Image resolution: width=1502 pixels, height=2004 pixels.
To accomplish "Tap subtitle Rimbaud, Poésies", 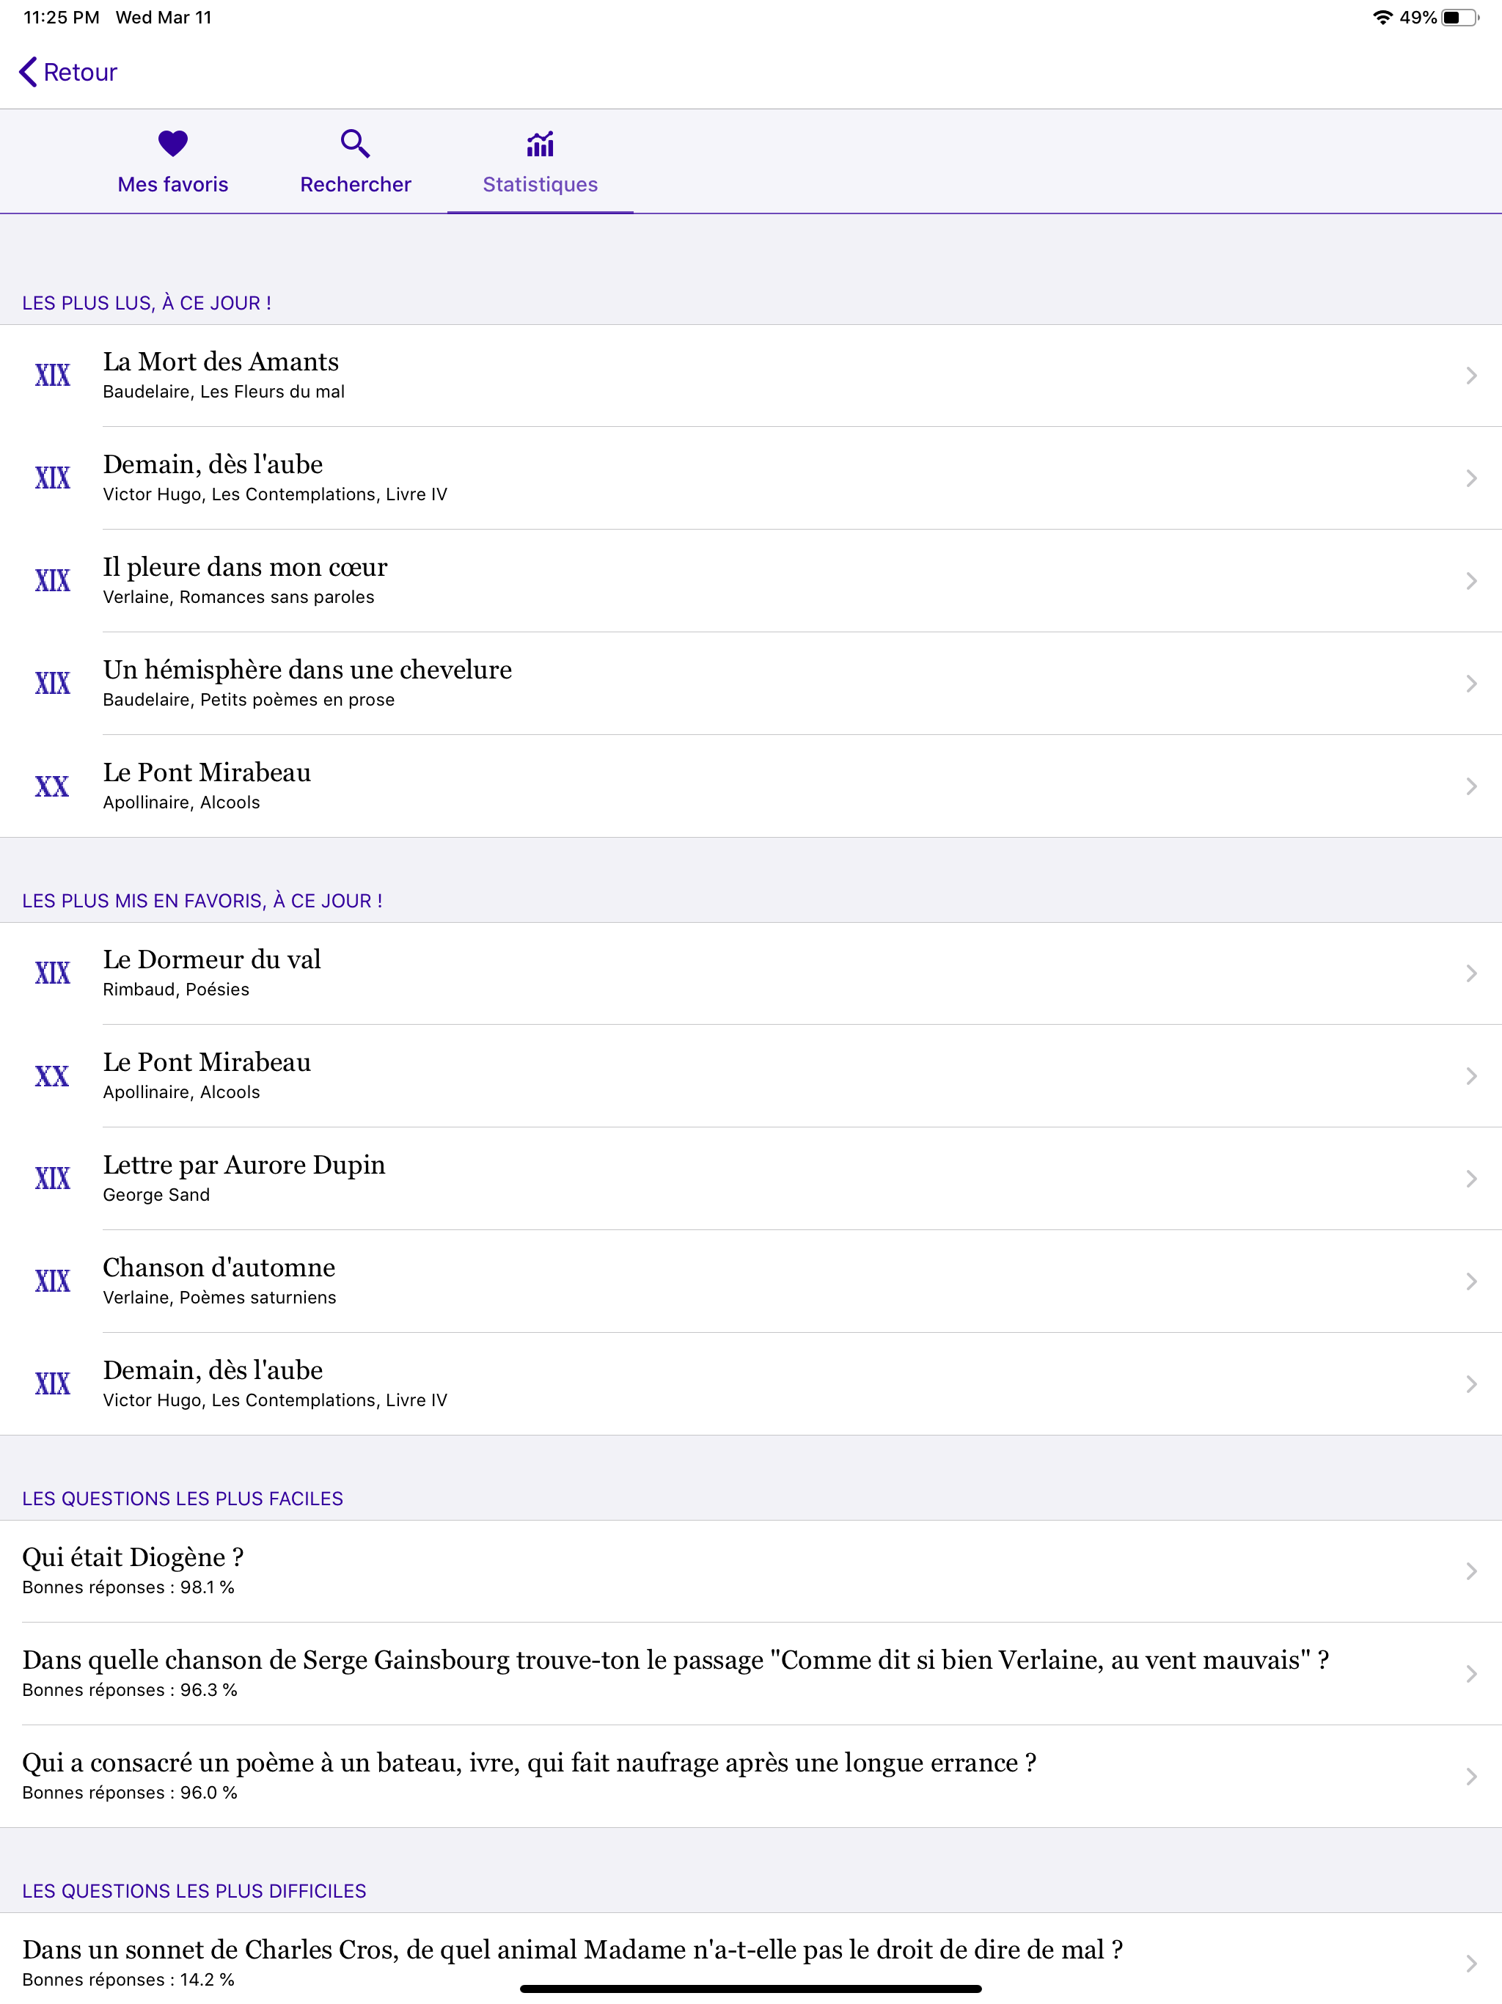I will pos(176,990).
